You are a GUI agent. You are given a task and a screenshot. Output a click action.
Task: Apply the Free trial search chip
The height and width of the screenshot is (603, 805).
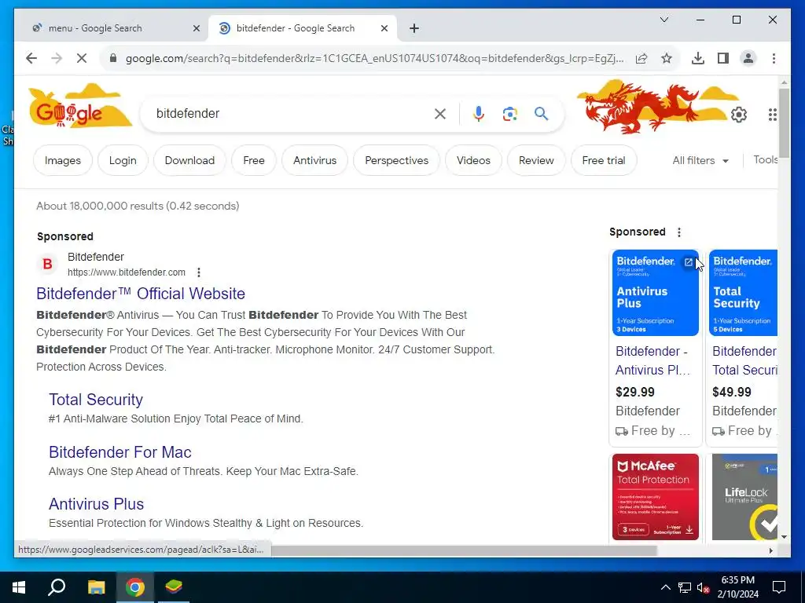click(x=604, y=160)
